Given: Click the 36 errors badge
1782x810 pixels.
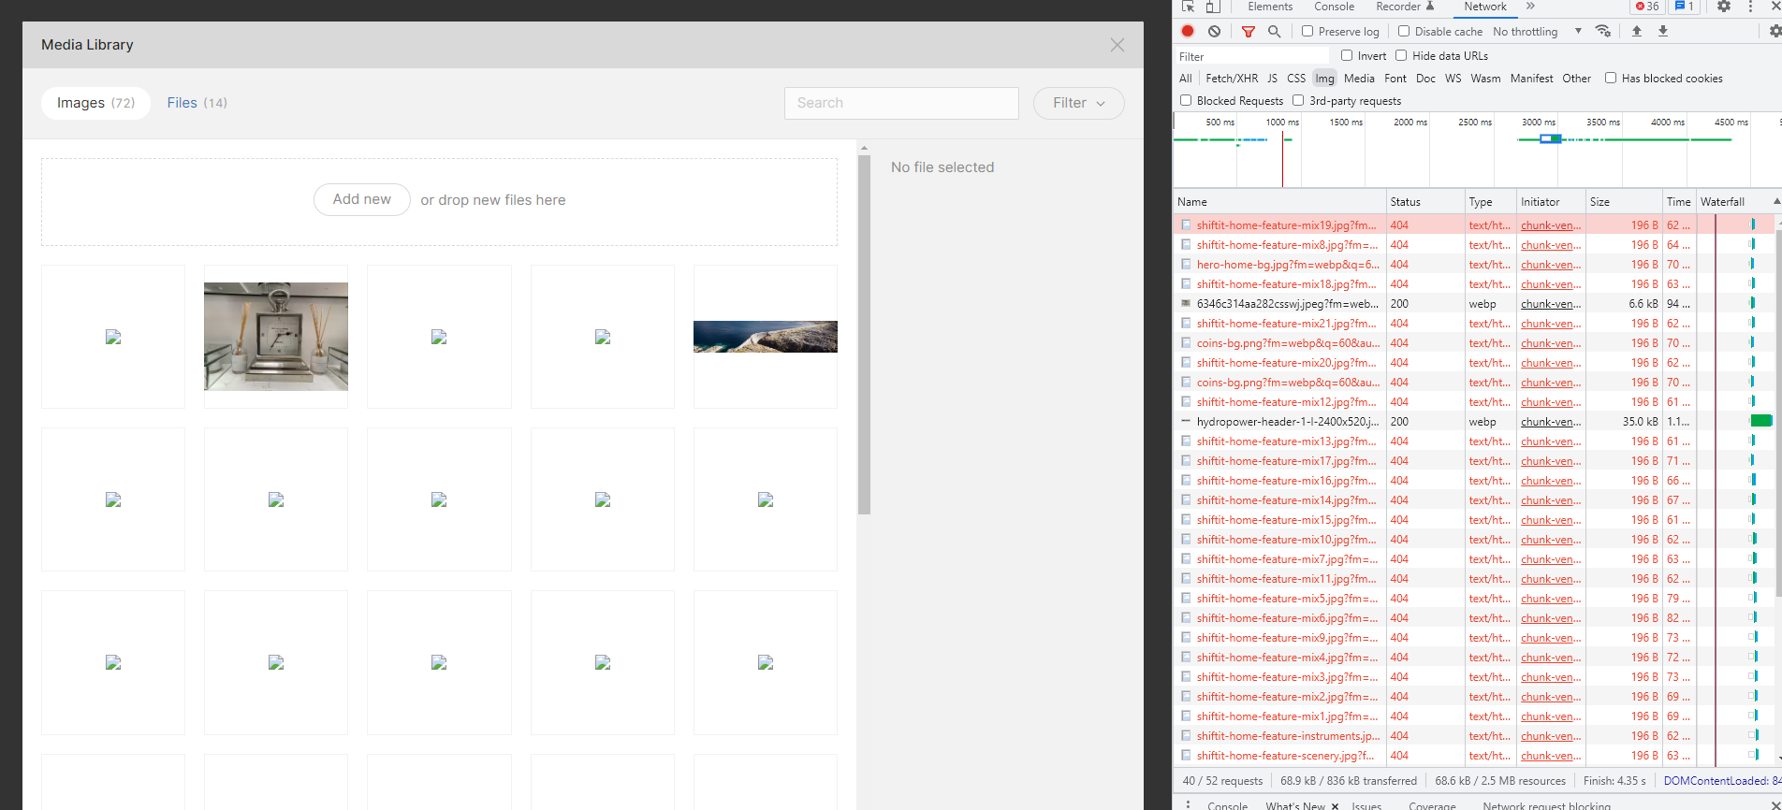Looking at the screenshot, I should [1647, 7].
